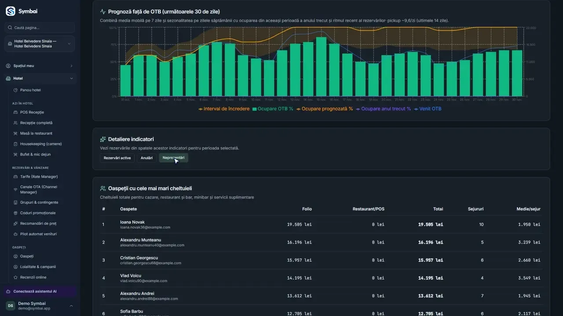Click the Medie/sejur column header

tap(528, 209)
